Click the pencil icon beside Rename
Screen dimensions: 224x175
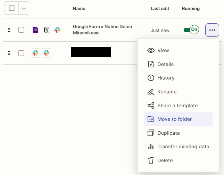151,92
